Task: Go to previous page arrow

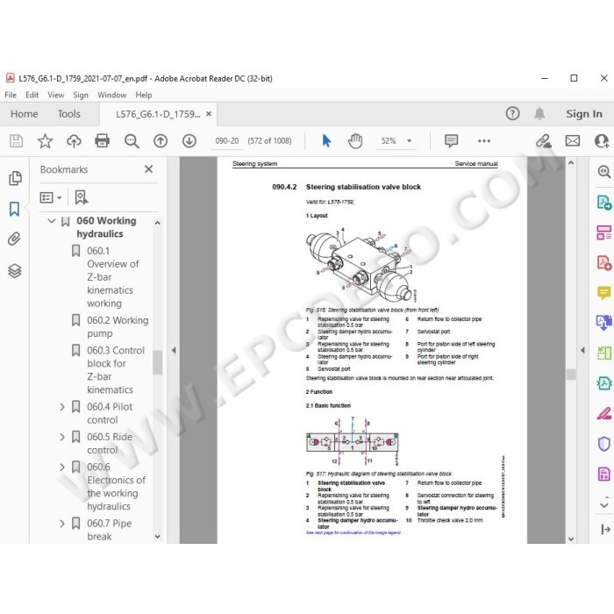Action: (x=161, y=141)
